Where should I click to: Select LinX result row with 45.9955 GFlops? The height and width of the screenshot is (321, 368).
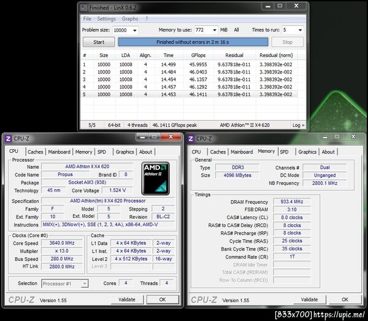[190, 64]
